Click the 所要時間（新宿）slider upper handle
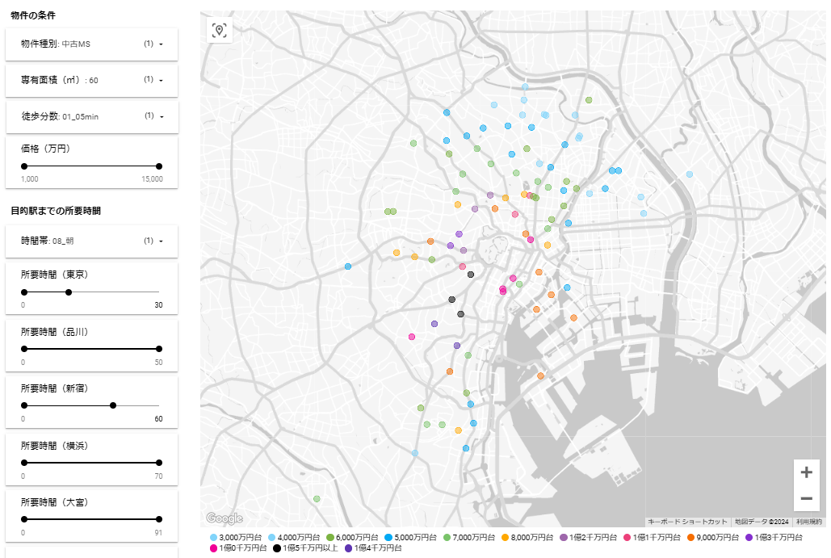The height and width of the screenshot is (558, 831). pos(113,405)
